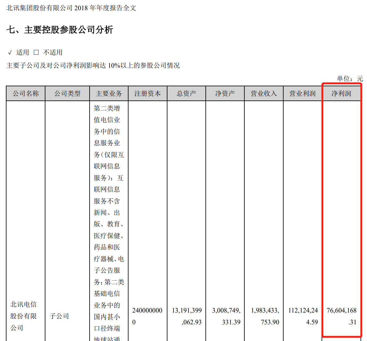The image size is (367, 341).
Task: Click the total assets value 13,191,399,062.93
Action: point(187,316)
